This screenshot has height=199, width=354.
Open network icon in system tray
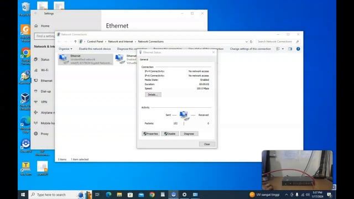[303, 195]
